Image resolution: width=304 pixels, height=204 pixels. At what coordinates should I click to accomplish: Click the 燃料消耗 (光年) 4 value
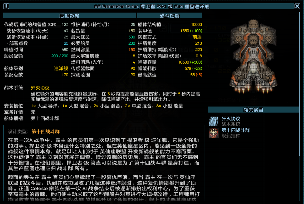[x=134, y=62]
